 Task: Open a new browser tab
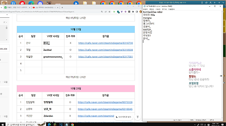[x=62, y=7]
